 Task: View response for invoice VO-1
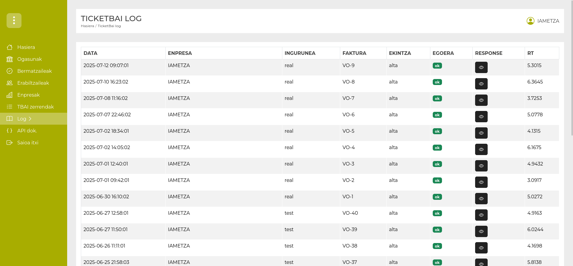coord(481,199)
